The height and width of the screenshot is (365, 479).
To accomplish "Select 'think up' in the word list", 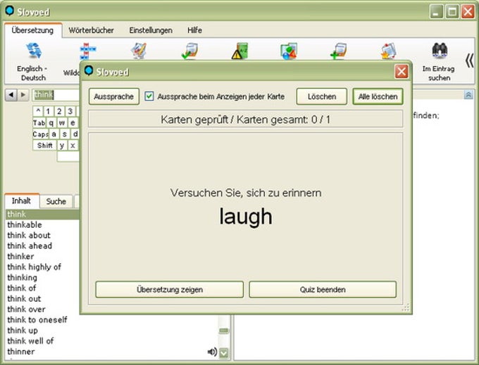I will click(23, 331).
